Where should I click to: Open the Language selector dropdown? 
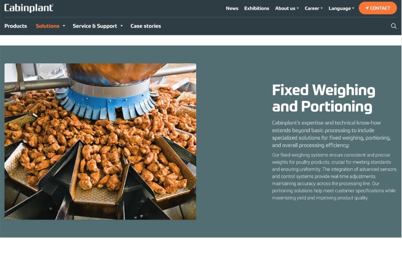341,8
